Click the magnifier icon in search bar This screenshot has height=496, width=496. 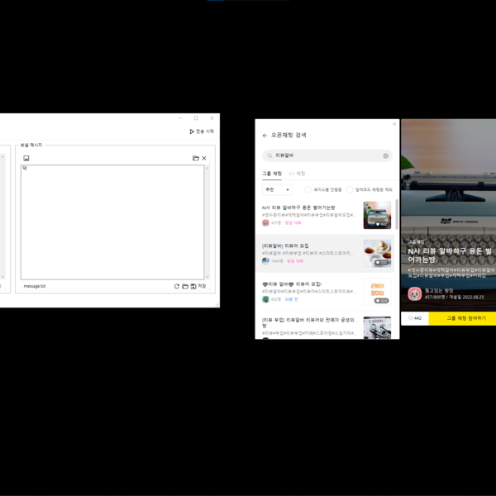pyautogui.click(x=269, y=155)
